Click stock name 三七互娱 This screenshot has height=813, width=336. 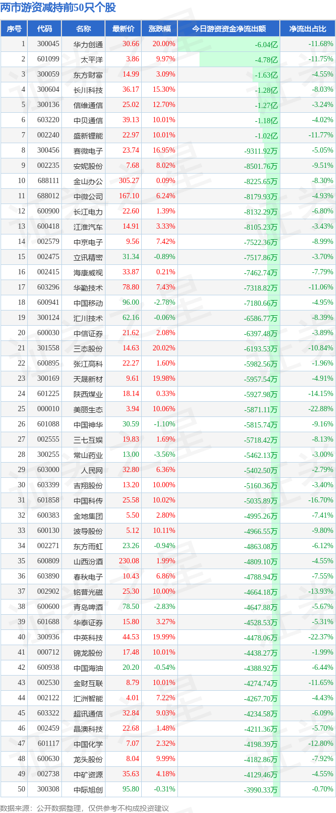coord(89,440)
